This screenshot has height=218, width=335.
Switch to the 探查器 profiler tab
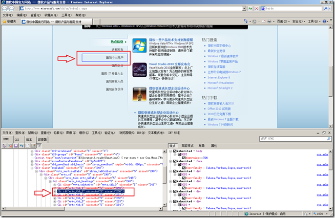pyautogui.click(x=42, y=140)
